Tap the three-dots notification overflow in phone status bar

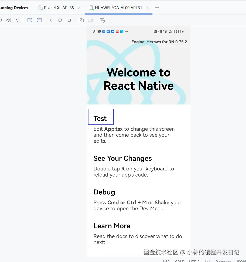click(x=126, y=32)
